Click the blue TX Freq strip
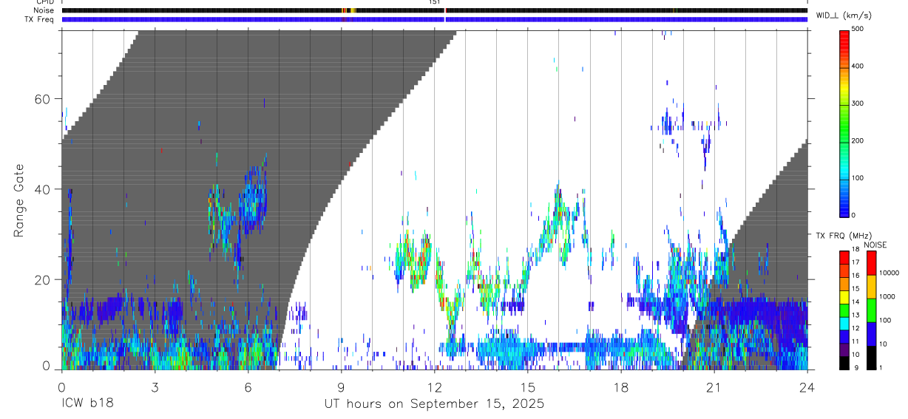The image size is (908, 419). tap(435, 19)
